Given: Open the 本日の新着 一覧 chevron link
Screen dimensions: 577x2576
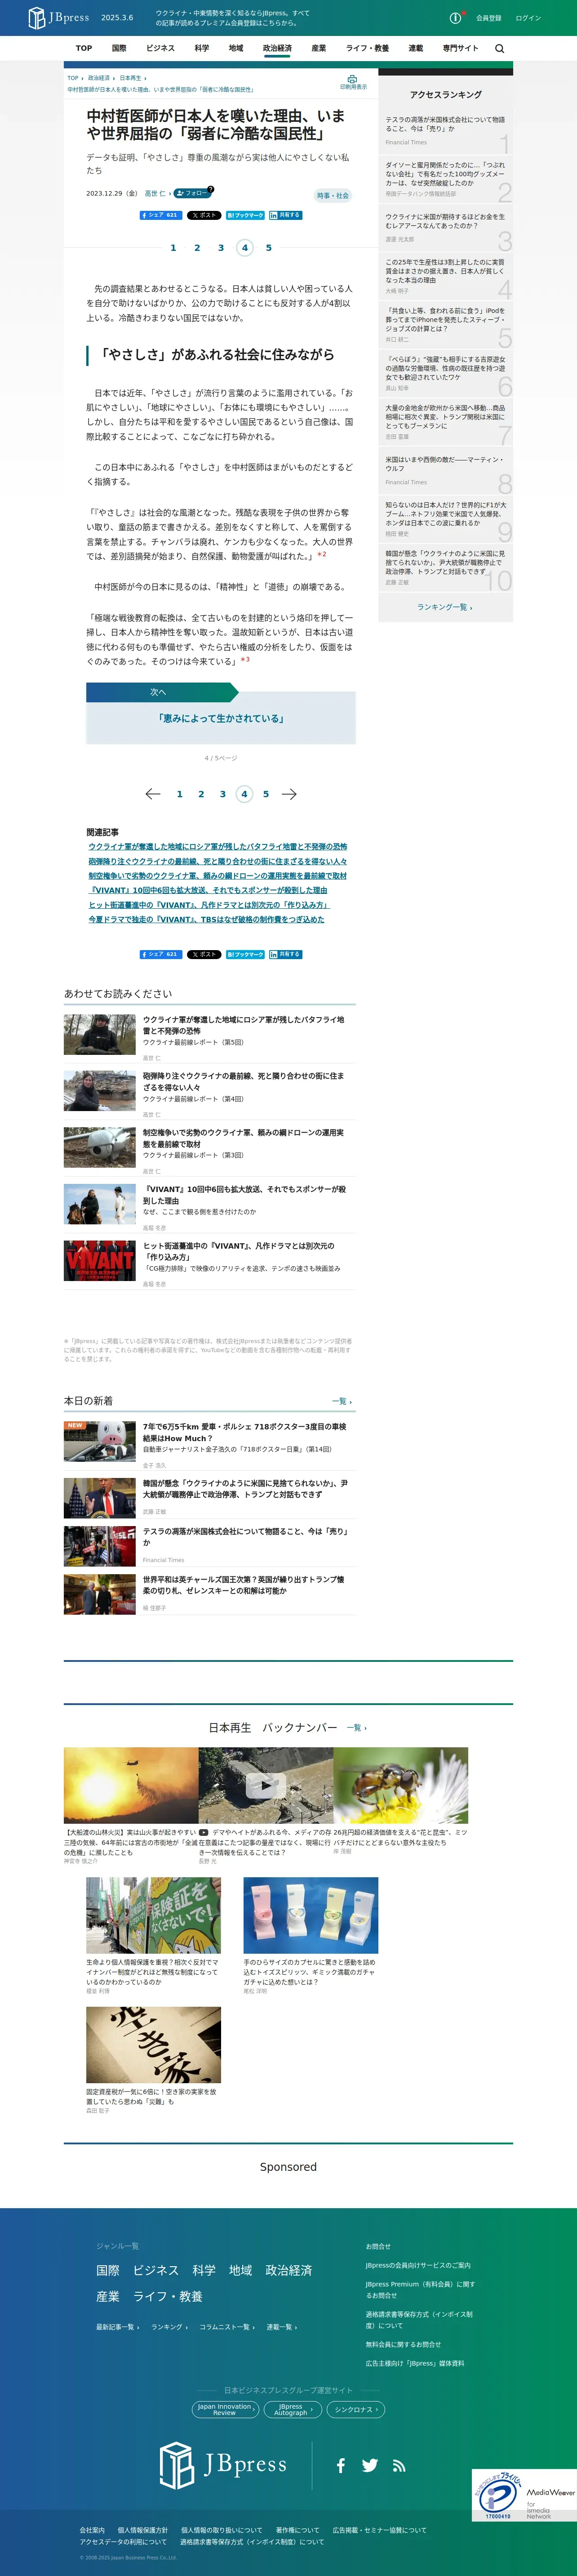Looking at the screenshot, I should pos(342,1401).
